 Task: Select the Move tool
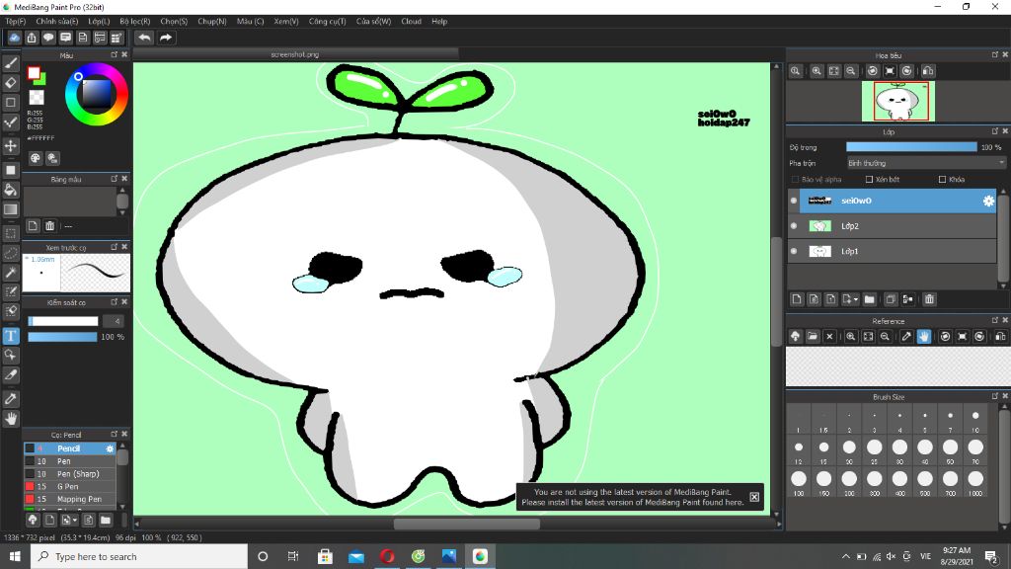[x=11, y=146]
